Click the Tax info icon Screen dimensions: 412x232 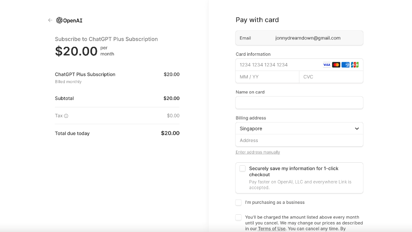pyautogui.click(x=66, y=116)
